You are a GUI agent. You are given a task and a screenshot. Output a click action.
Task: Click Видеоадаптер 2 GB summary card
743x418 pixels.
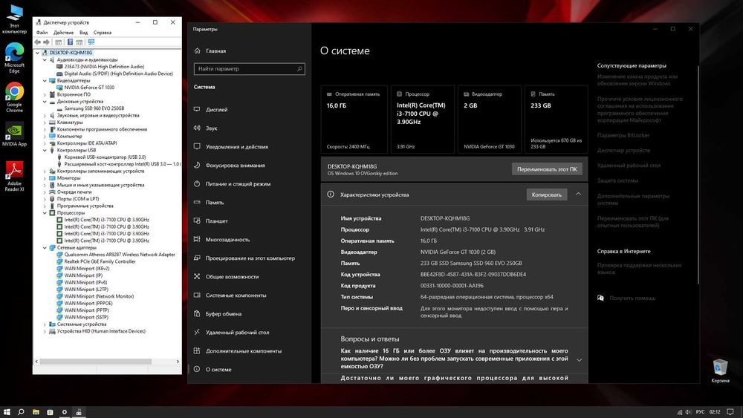490,120
